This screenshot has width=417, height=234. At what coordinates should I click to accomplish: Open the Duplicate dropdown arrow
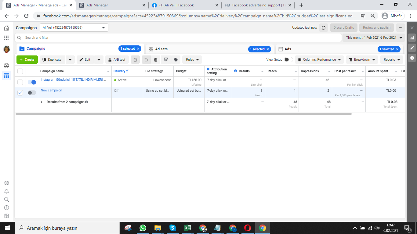(70, 60)
